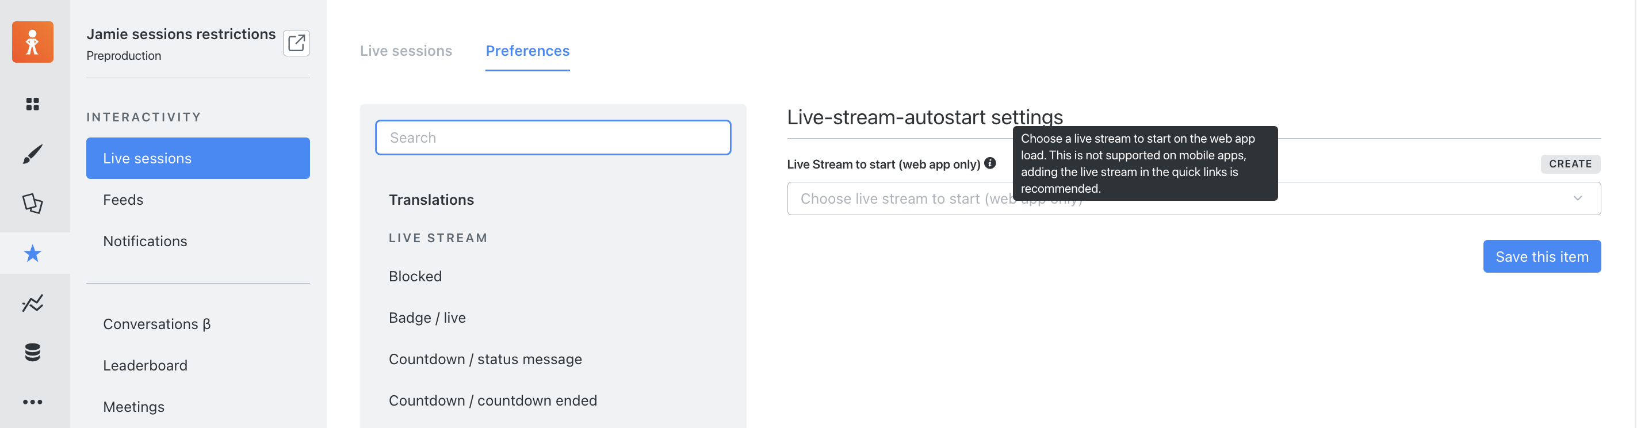
Task: Select the Preferences tab
Action: [x=527, y=51]
